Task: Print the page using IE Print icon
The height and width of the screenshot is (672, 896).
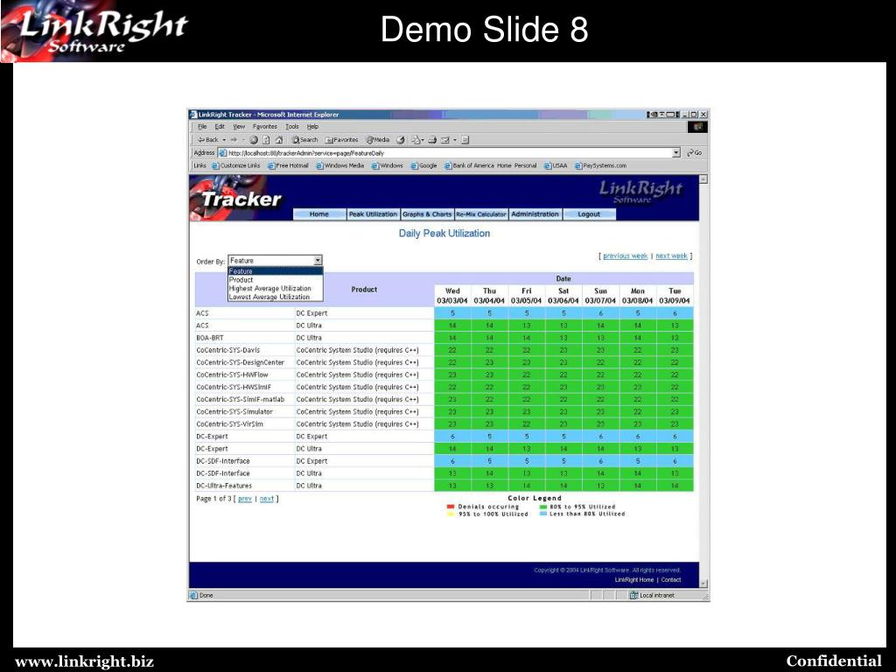Action: point(432,140)
